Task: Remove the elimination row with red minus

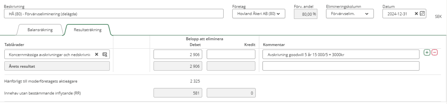Action: click(x=435, y=52)
